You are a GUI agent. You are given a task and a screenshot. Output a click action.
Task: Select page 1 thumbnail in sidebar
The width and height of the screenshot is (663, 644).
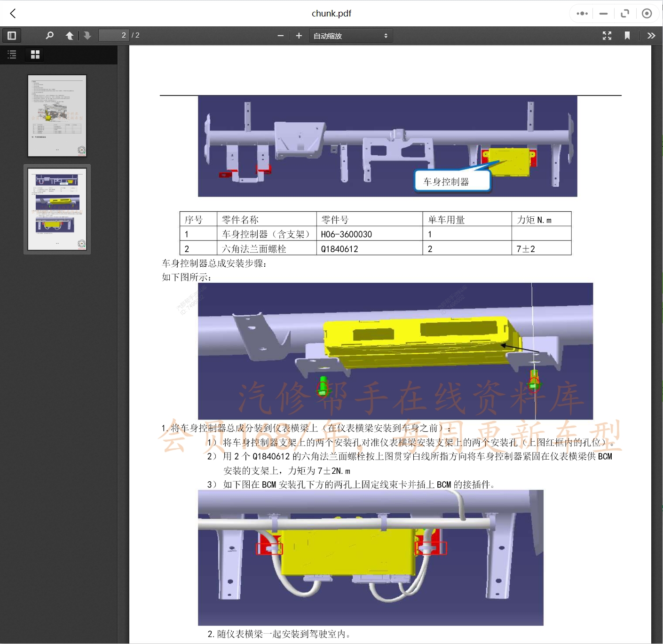coord(57,115)
